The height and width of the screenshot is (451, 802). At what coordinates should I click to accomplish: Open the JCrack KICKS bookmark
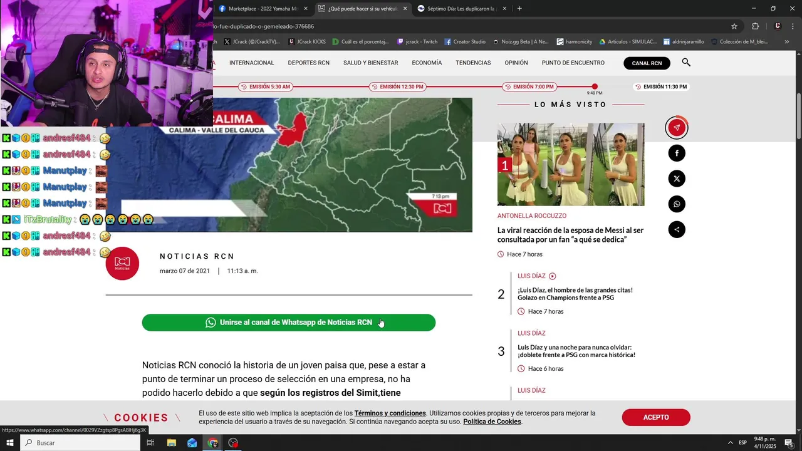[x=307, y=42]
